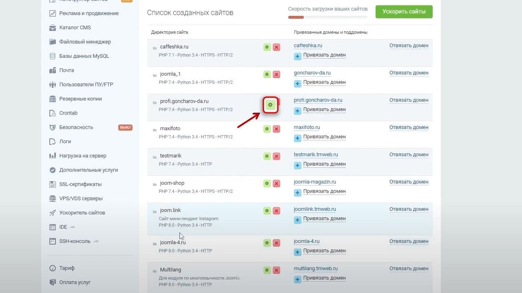Delete the joomla-4.ru site with red X
Screen dimensions: 522x293
point(276,243)
